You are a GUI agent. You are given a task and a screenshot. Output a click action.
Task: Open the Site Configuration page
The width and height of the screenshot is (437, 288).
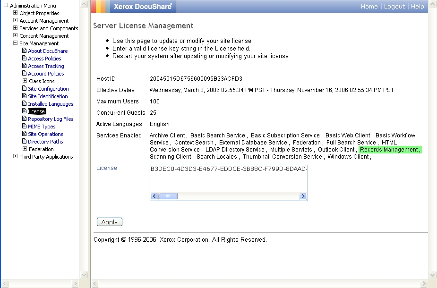click(48, 89)
